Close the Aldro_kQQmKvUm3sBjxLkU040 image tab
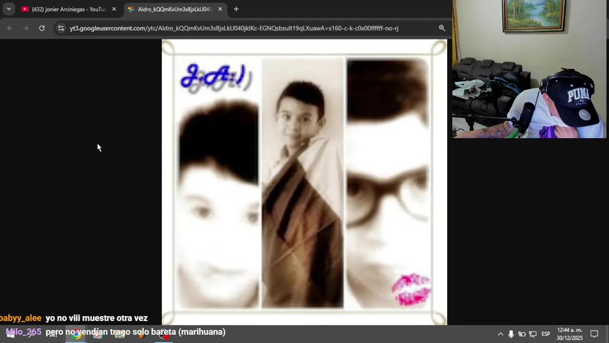This screenshot has width=609, height=343. click(220, 9)
